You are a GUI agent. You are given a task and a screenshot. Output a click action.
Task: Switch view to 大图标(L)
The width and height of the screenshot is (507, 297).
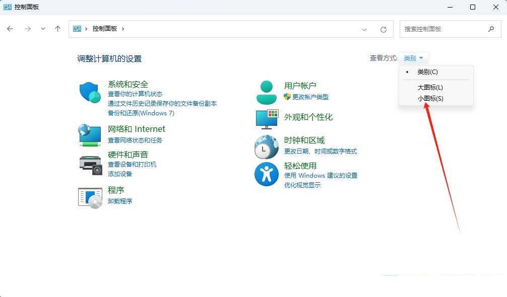coord(430,87)
